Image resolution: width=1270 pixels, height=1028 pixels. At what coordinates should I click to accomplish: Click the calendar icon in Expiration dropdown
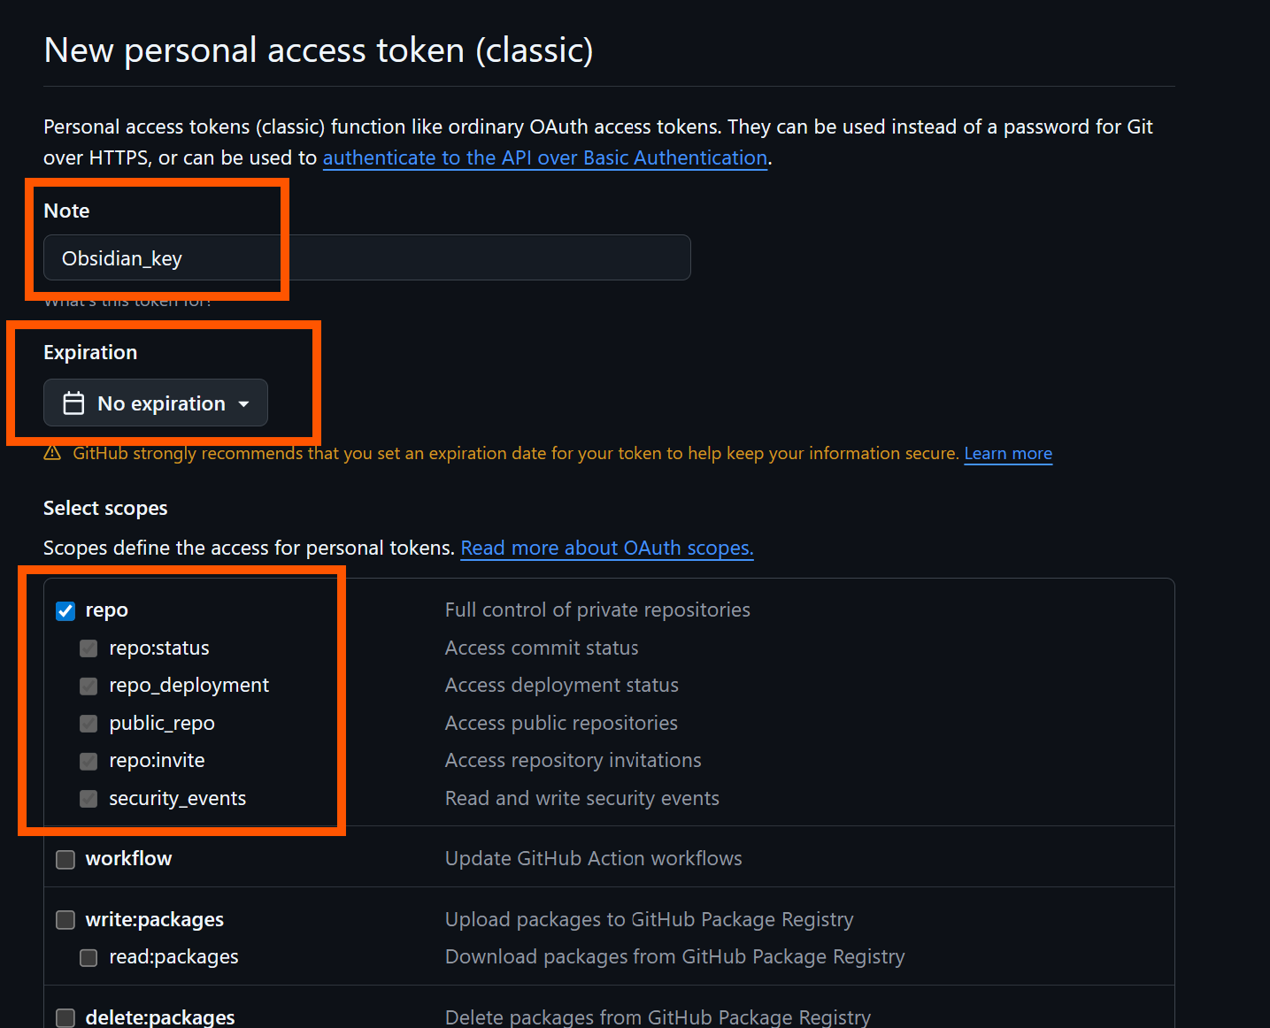click(x=73, y=403)
